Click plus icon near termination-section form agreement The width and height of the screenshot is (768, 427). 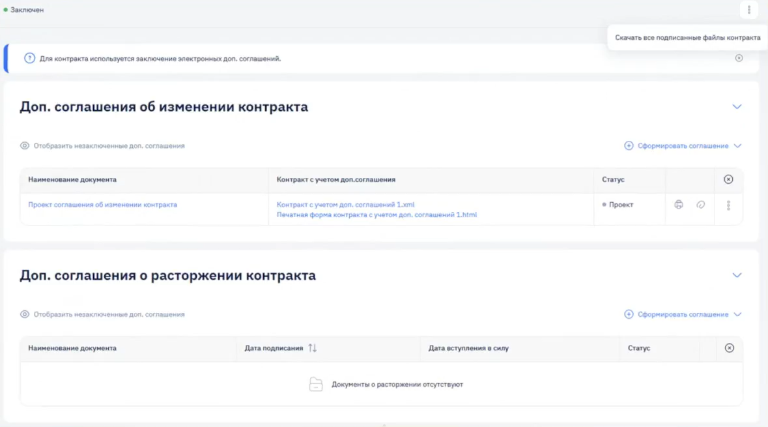629,314
